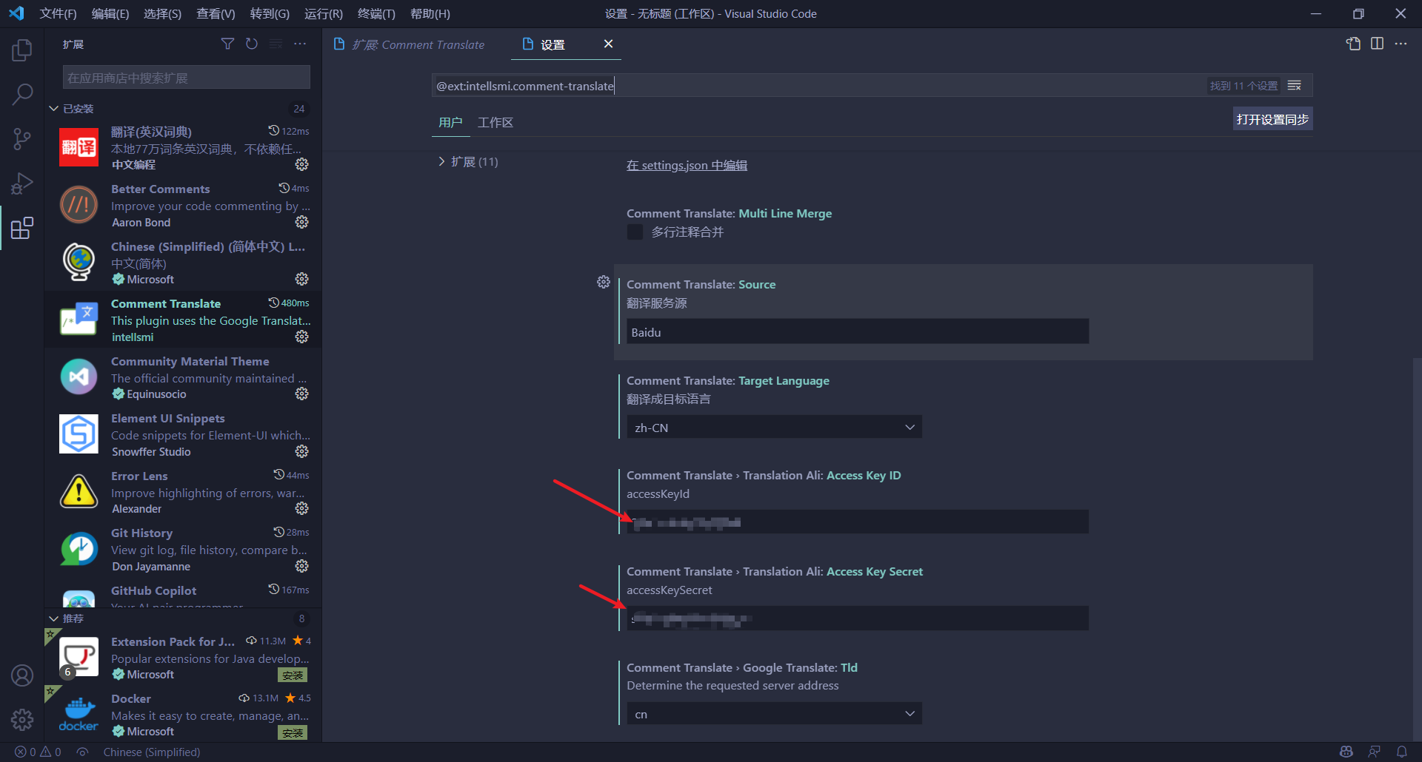Click the Access Key ID input
Screen dimensions: 1422x762
[858, 522]
